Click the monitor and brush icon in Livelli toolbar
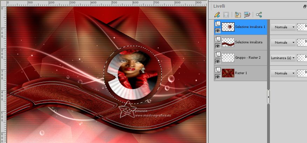 tap(247, 15)
